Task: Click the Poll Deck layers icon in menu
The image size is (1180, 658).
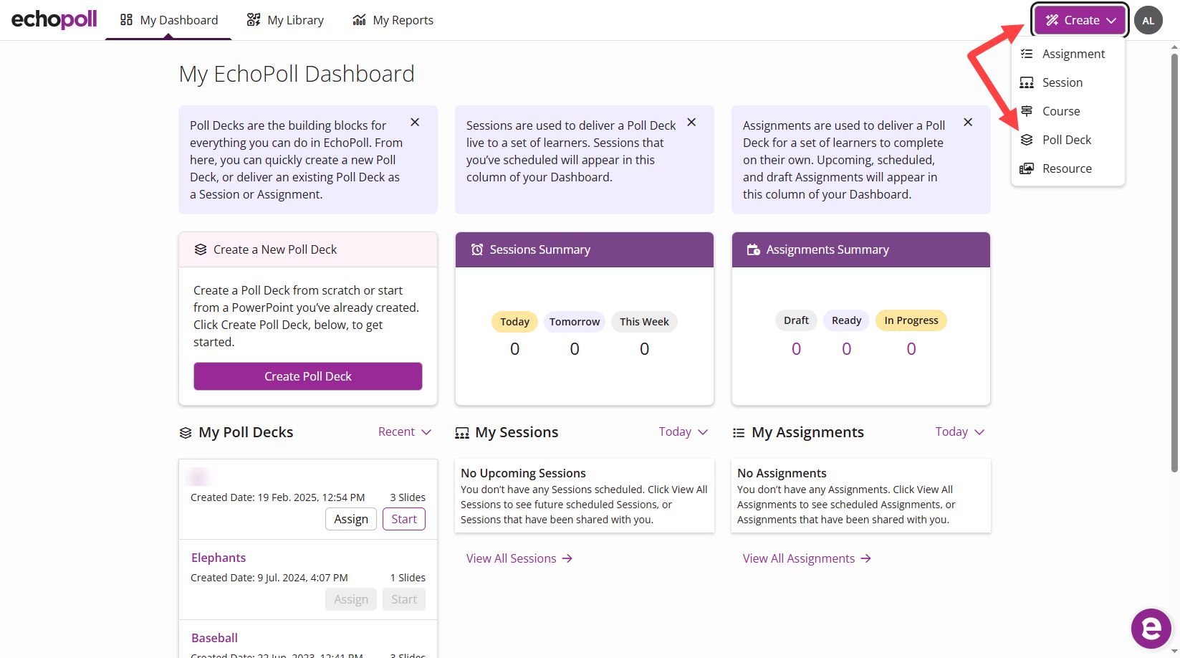Action: [1027, 140]
